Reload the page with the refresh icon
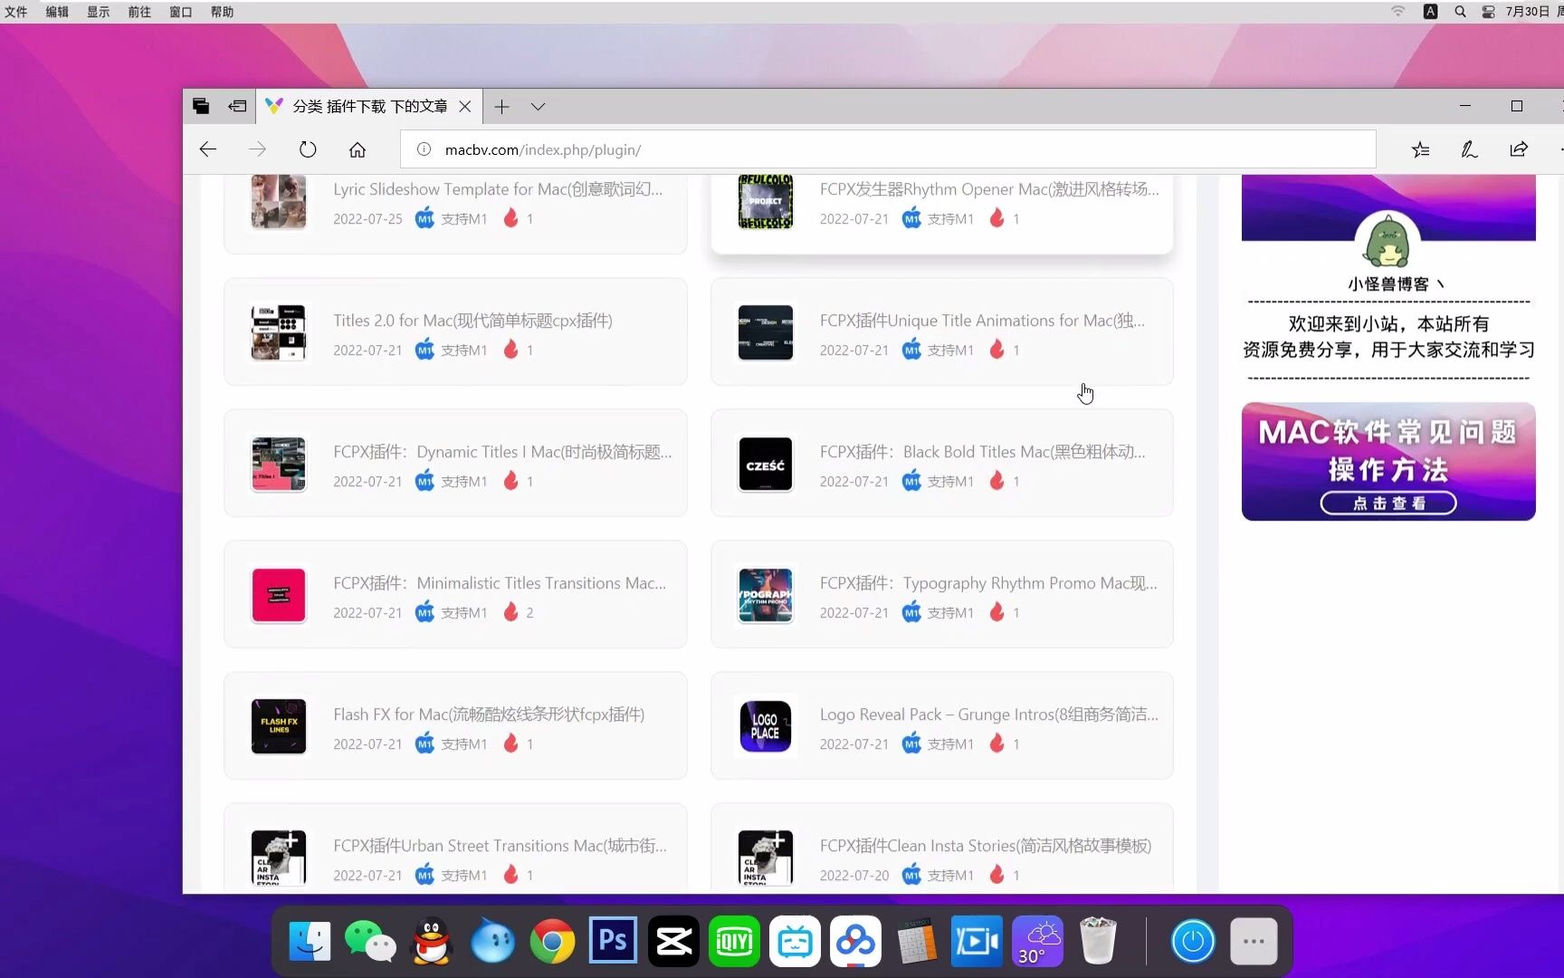This screenshot has height=978, width=1564. (308, 149)
